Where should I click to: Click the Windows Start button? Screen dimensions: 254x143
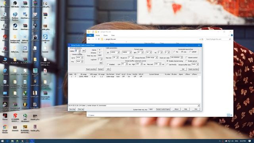pos(2,141)
